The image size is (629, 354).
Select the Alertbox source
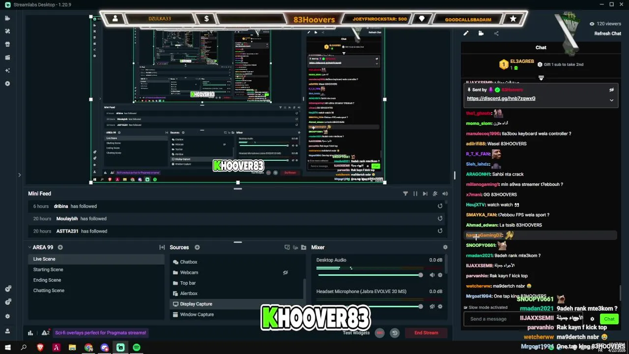[237, 294]
